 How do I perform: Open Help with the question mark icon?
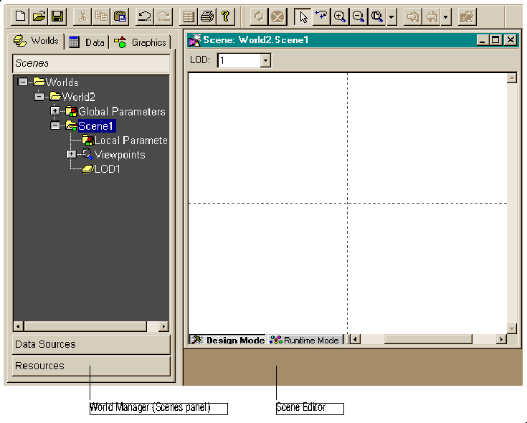tap(224, 15)
